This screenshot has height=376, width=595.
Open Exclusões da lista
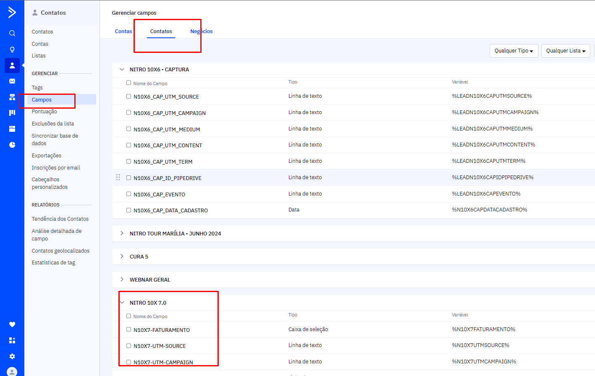(53, 124)
